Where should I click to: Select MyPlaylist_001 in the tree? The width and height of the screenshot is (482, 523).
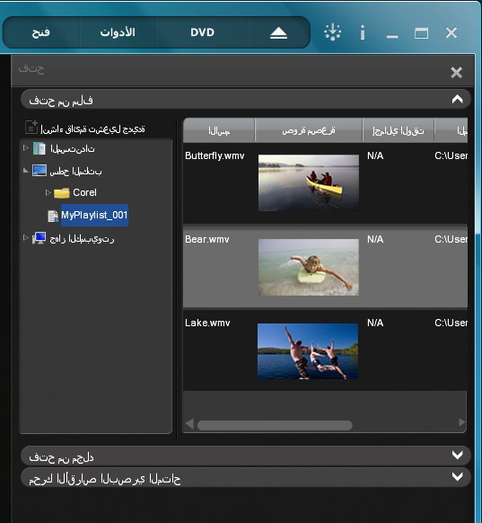coord(94,215)
